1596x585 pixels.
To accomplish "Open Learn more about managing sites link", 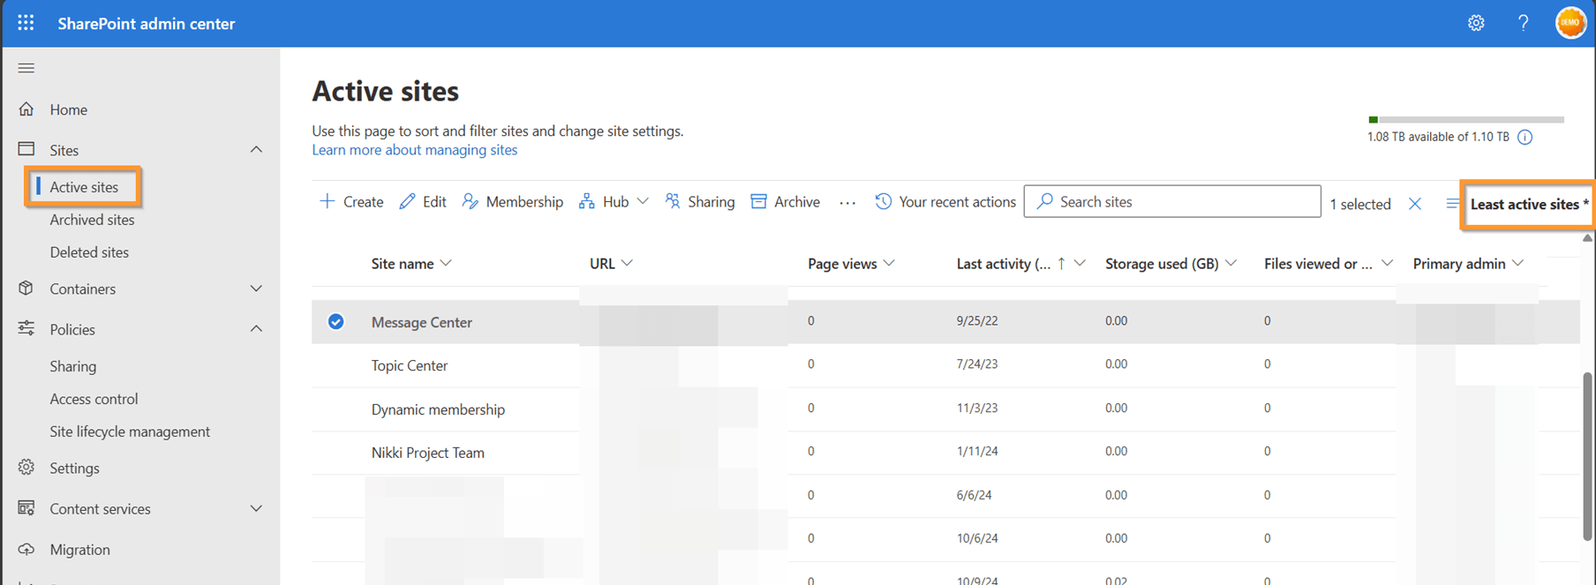I will coord(414,150).
